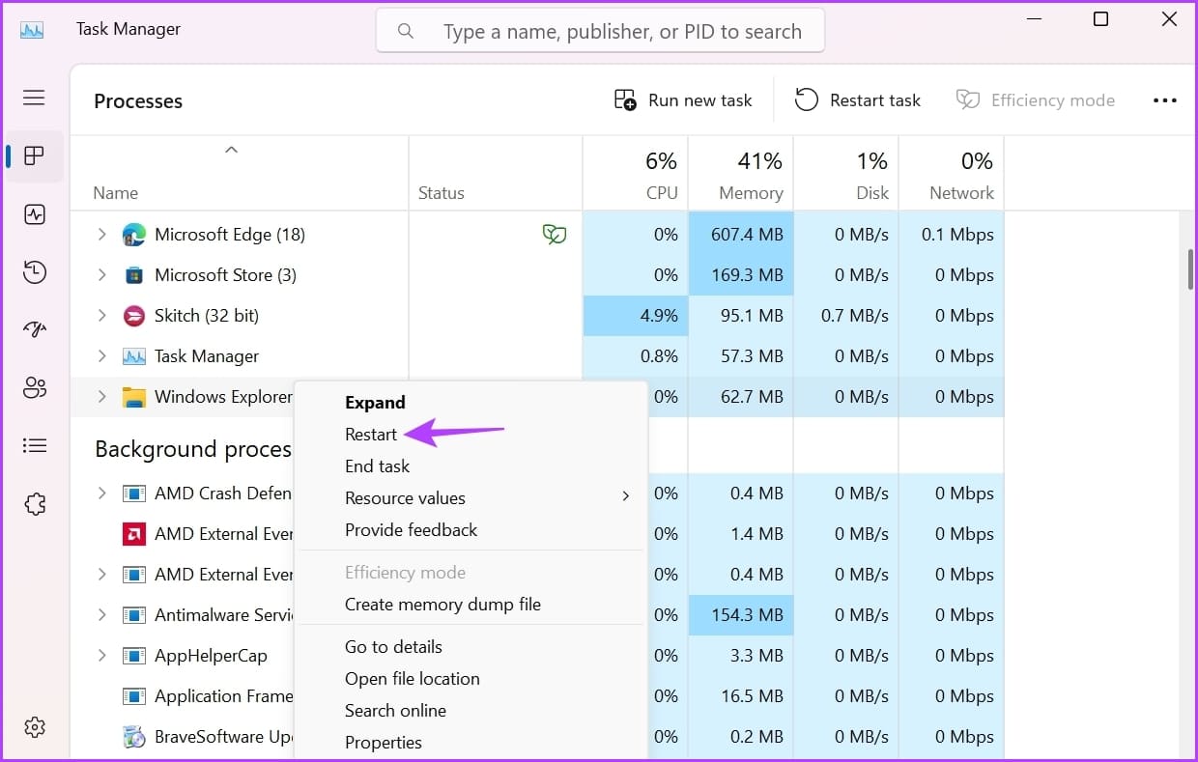This screenshot has width=1198, height=762.
Task: Click the Run new task button
Action: (x=683, y=100)
